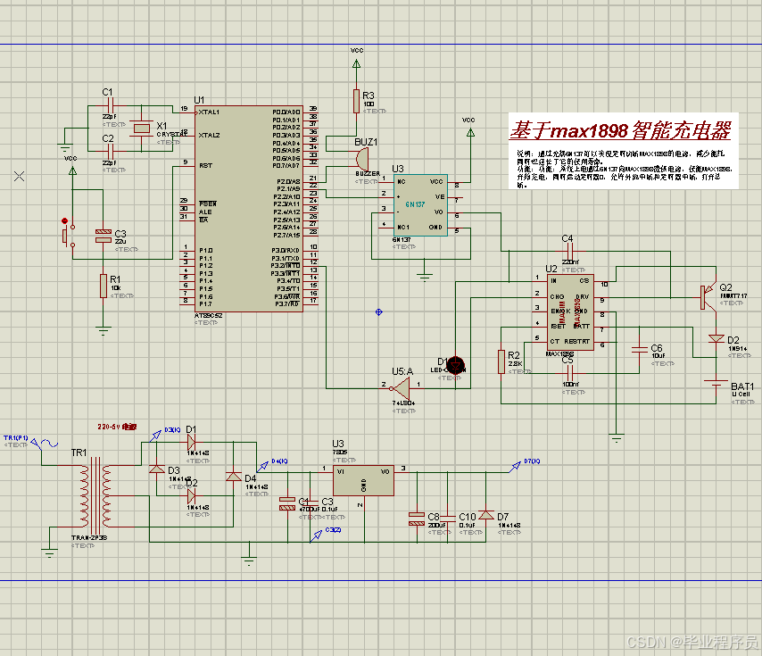The image size is (762, 656).
Task: Click the D1 LED indicator
Action: tap(455, 365)
